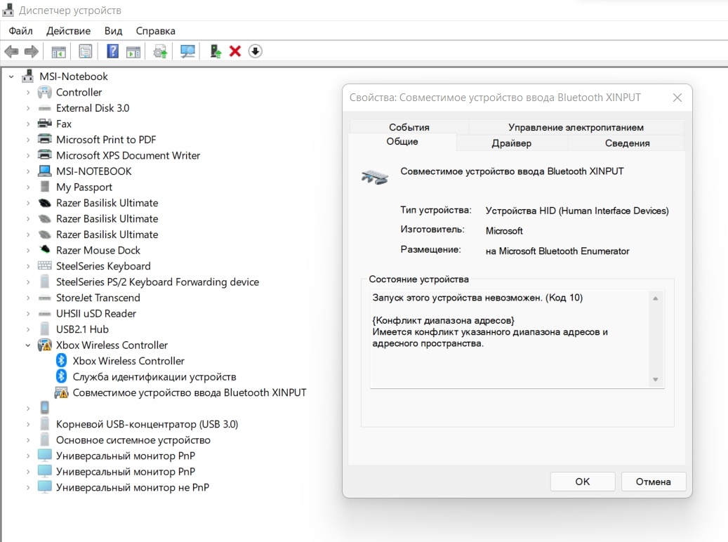Click the Xbox Wireless Controller warning icon
728x542 pixels.
point(44,345)
